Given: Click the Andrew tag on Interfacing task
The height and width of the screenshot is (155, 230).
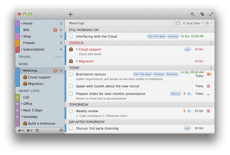Looking at the screenshot, I should coord(173,36).
